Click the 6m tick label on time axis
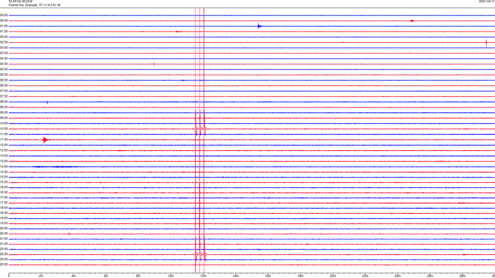The height and width of the screenshot is (278, 495). (x=106, y=276)
